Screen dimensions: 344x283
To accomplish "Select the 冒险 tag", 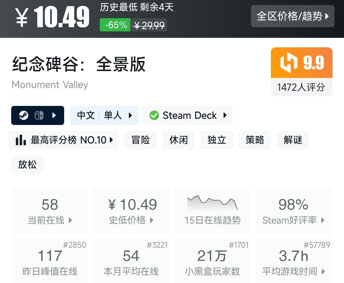I will pos(141,140).
